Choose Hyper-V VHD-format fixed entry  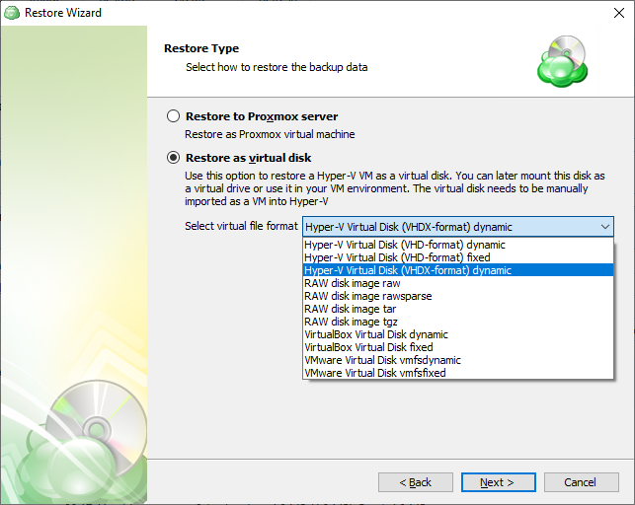tap(458, 257)
